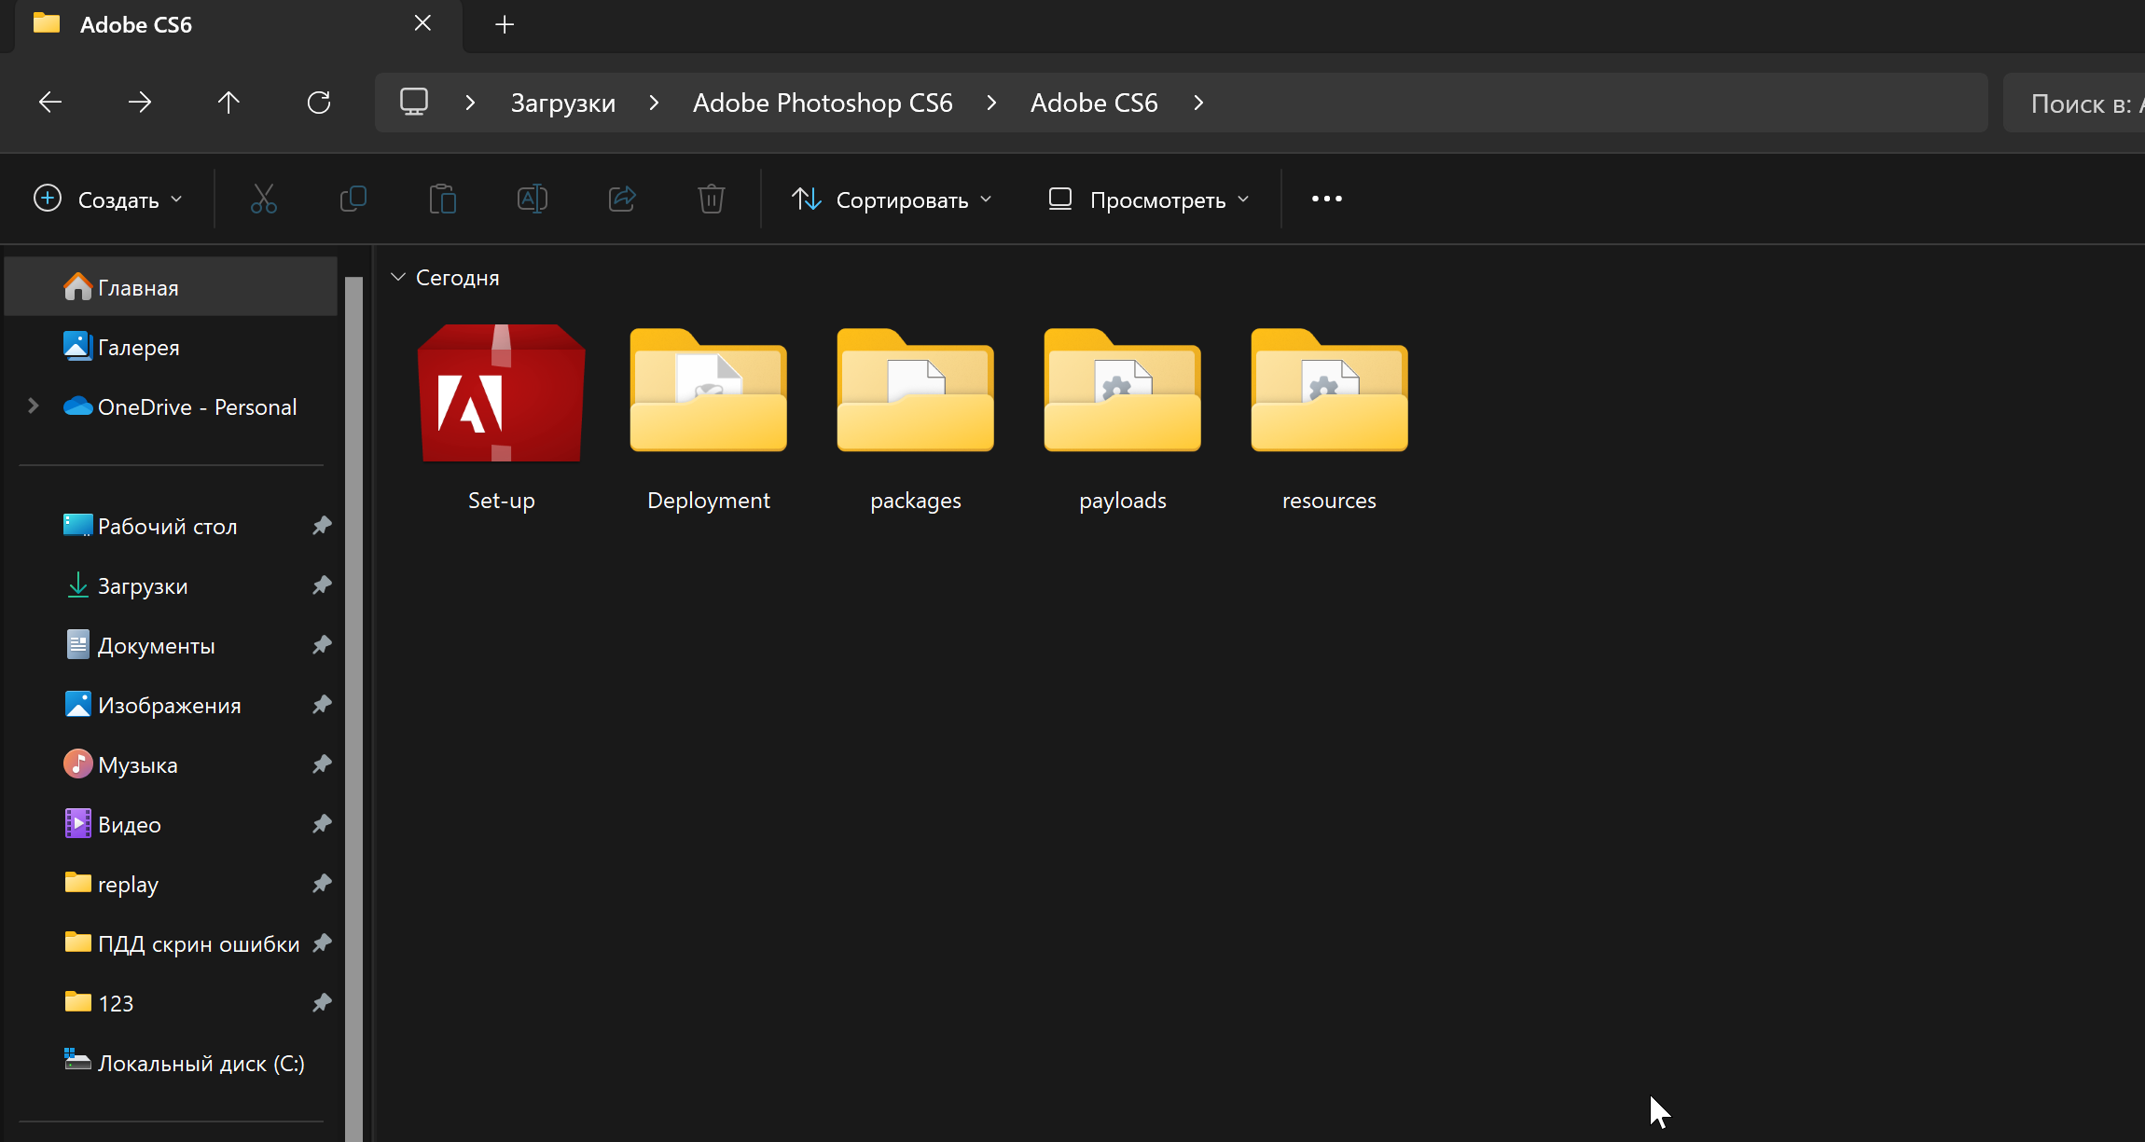Go to Загрузки in the breadcrumb path
This screenshot has height=1142, width=2145.
pos(563,103)
